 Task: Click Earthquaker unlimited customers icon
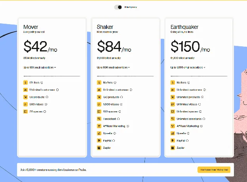[173, 90]
